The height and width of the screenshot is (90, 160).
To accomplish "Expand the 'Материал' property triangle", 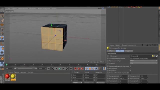I will coord(109,56).
